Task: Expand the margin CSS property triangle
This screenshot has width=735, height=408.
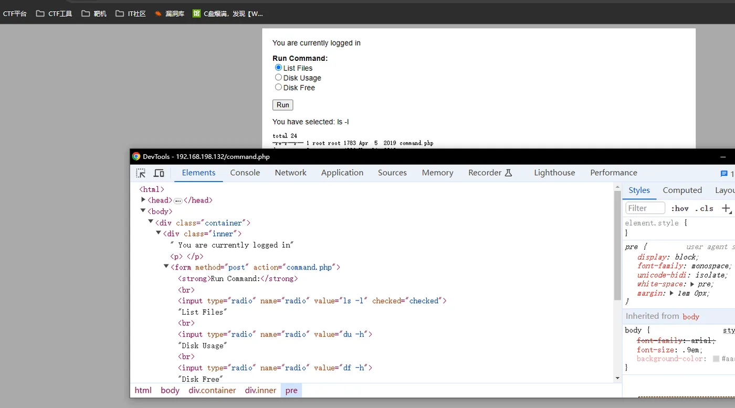Action: click(x=671, y=293)
